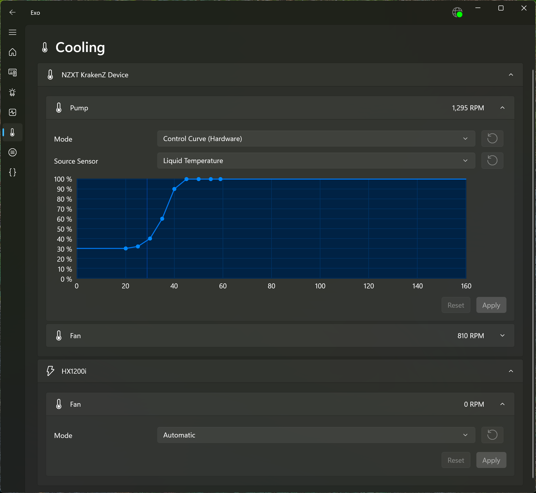Open the list page in sidebar

(13, 152)
